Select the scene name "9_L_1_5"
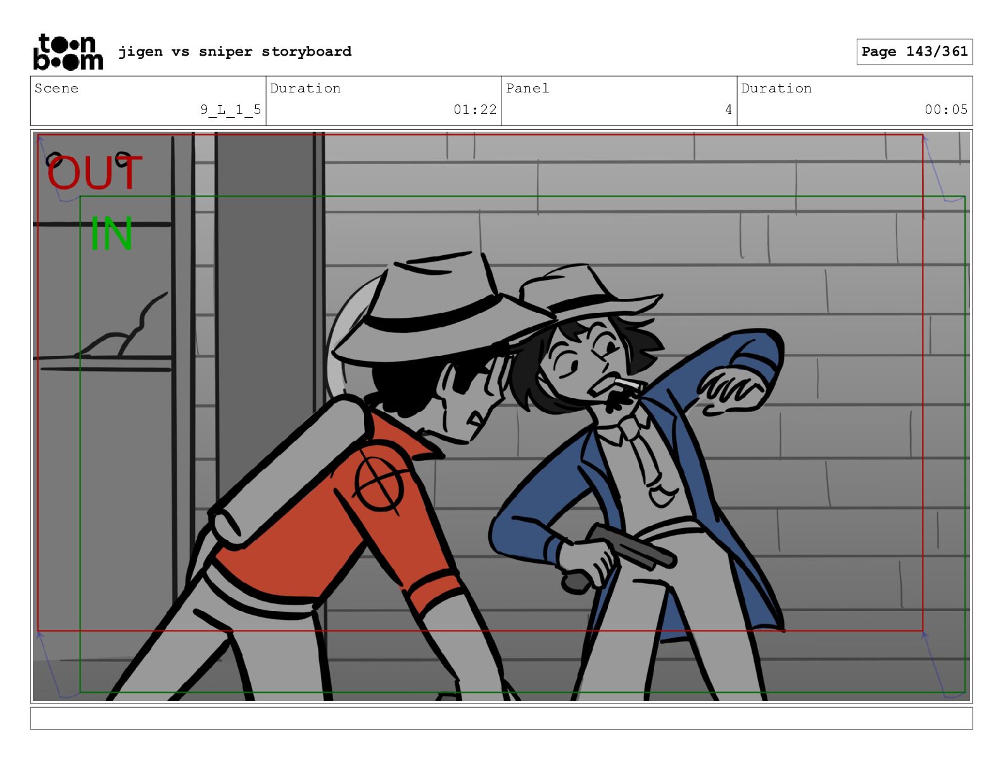 click(x=230, y=110)
